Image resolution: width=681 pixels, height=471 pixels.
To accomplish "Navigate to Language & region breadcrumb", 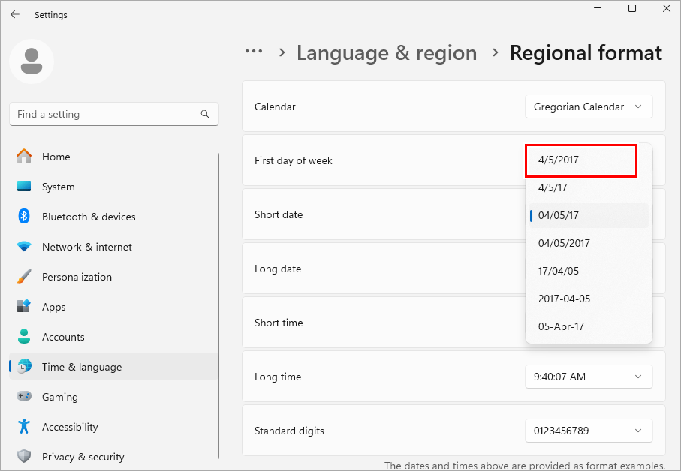I will 387,53.
